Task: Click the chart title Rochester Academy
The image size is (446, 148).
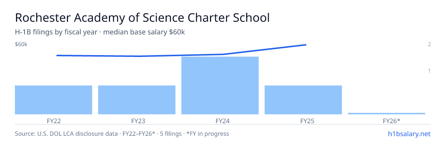Action: tap(142, 18)
